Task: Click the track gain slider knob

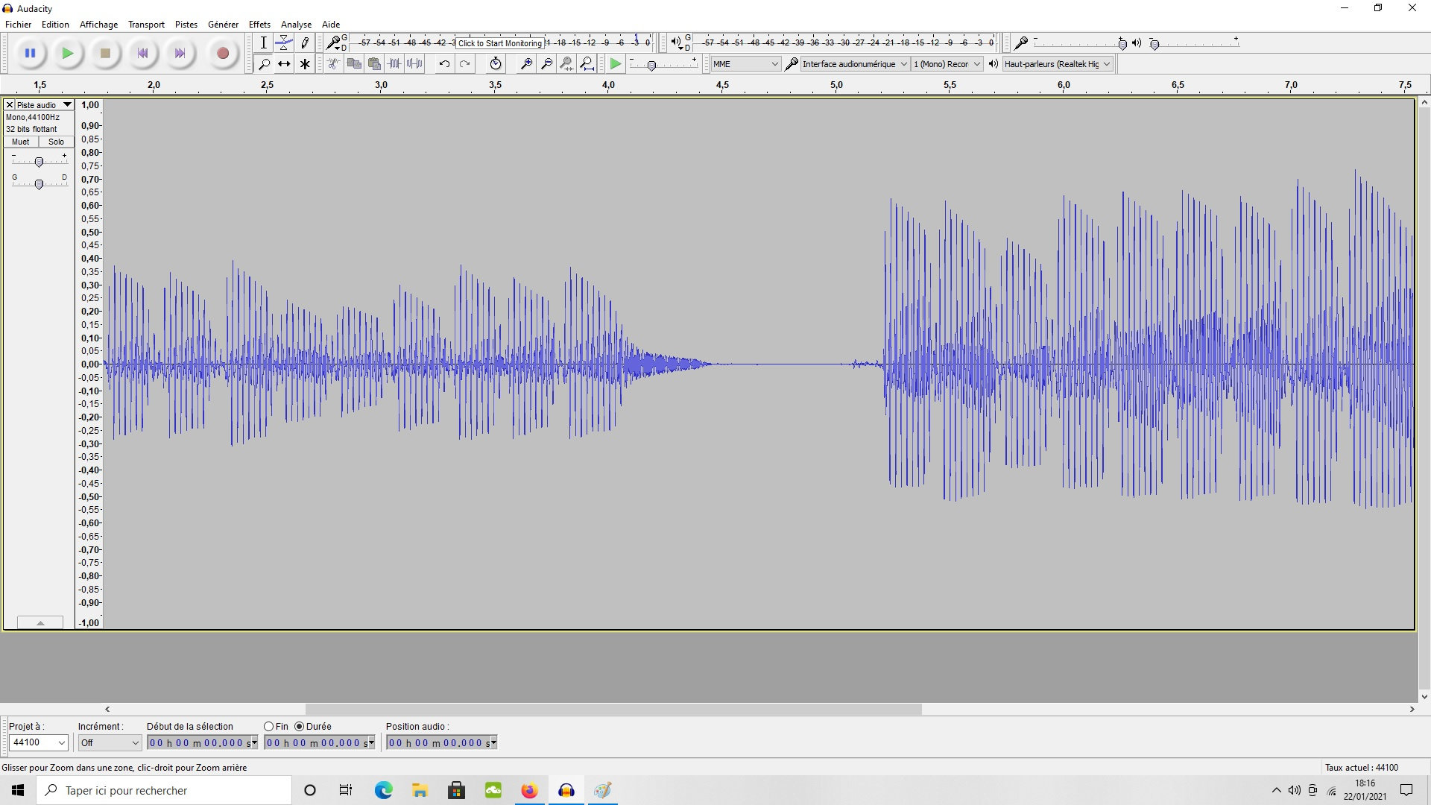Action: (39, 162)
